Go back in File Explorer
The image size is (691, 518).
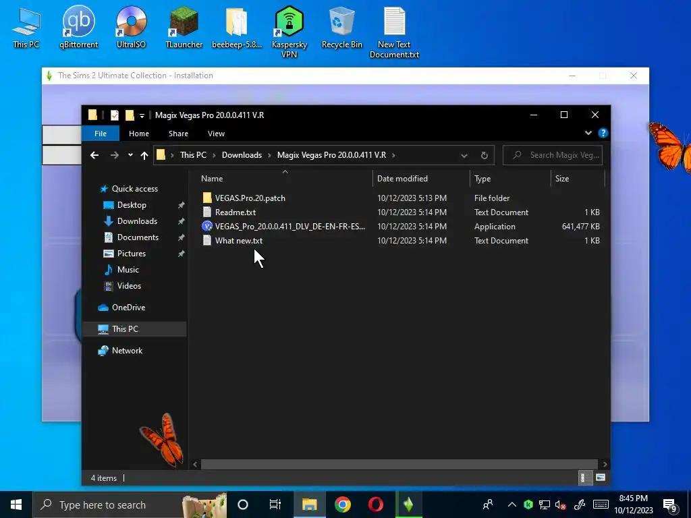coord(94,155)
